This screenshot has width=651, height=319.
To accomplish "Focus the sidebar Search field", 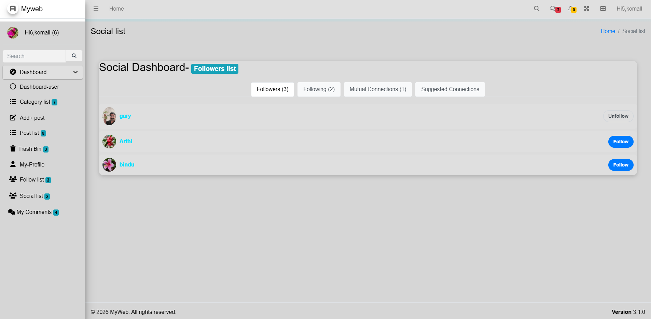I will pos(34,56).
